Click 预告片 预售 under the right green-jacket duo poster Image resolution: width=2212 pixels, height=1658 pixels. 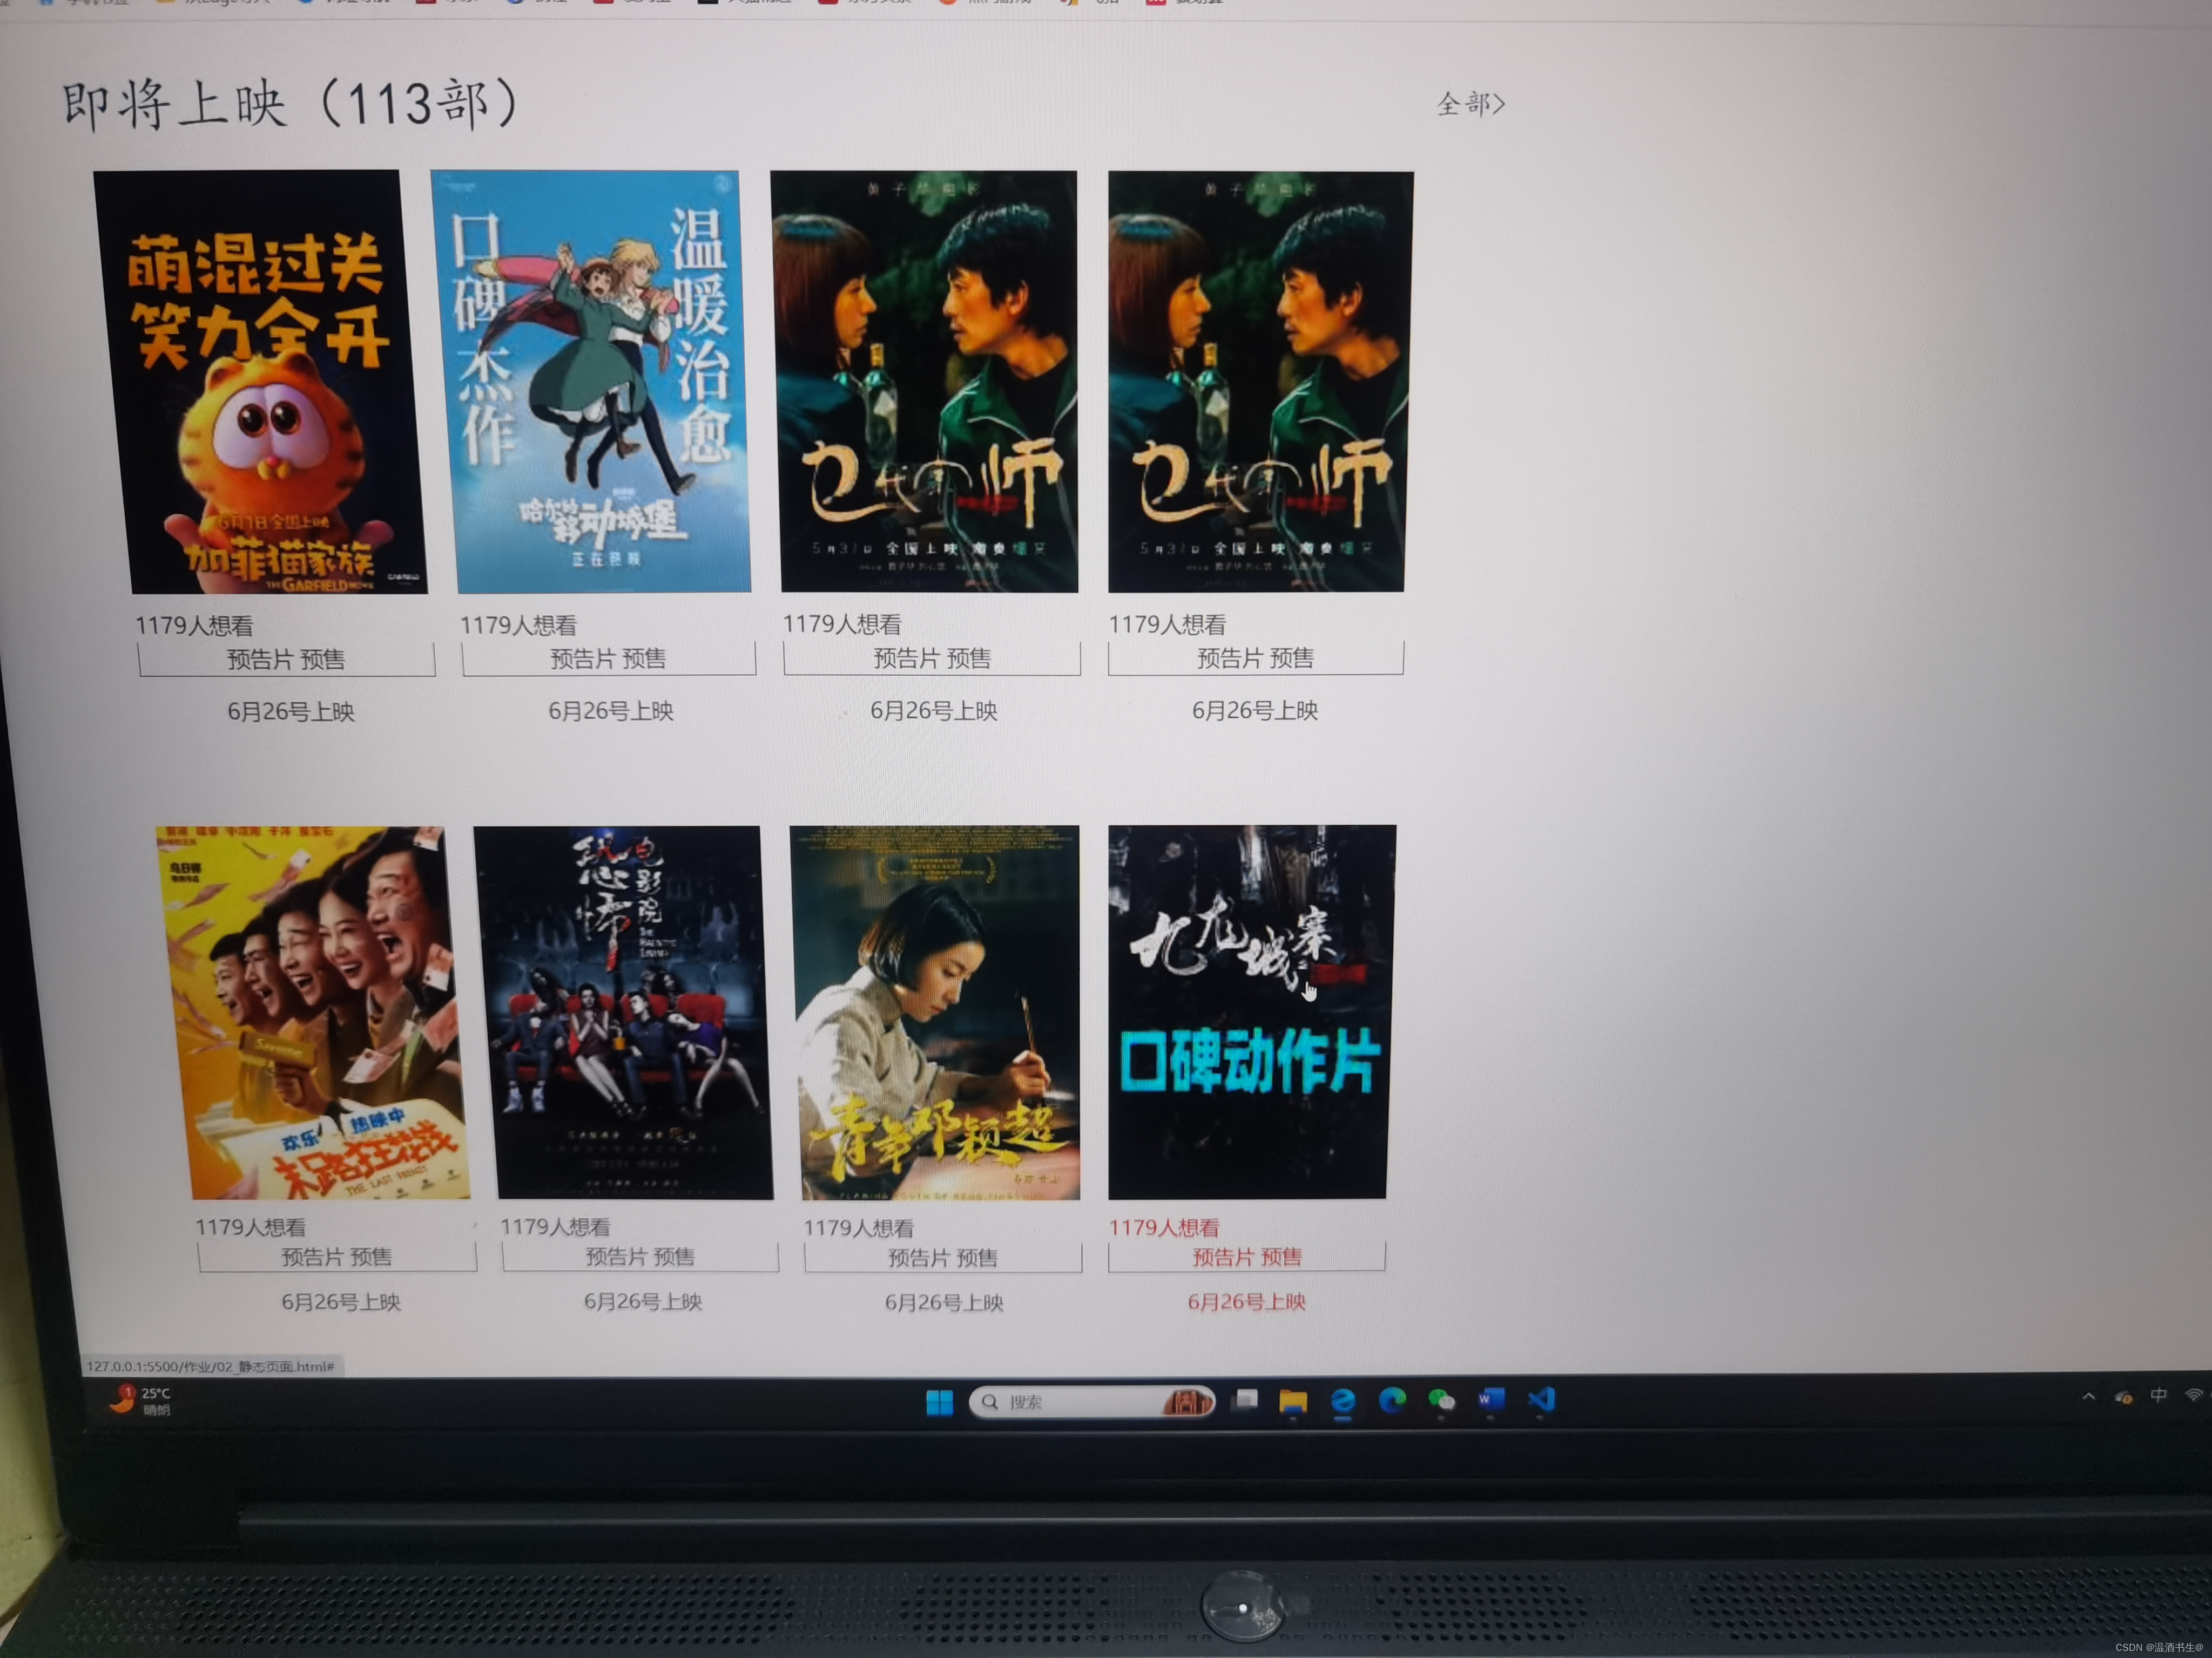coord(1256,657)
